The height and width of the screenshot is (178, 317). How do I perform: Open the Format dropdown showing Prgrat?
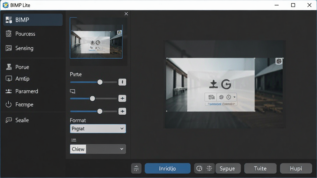[x=98, y=129]
